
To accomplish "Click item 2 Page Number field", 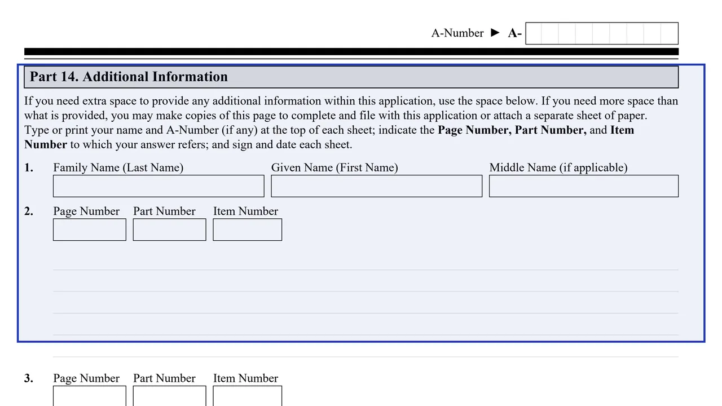I will 90,230.
